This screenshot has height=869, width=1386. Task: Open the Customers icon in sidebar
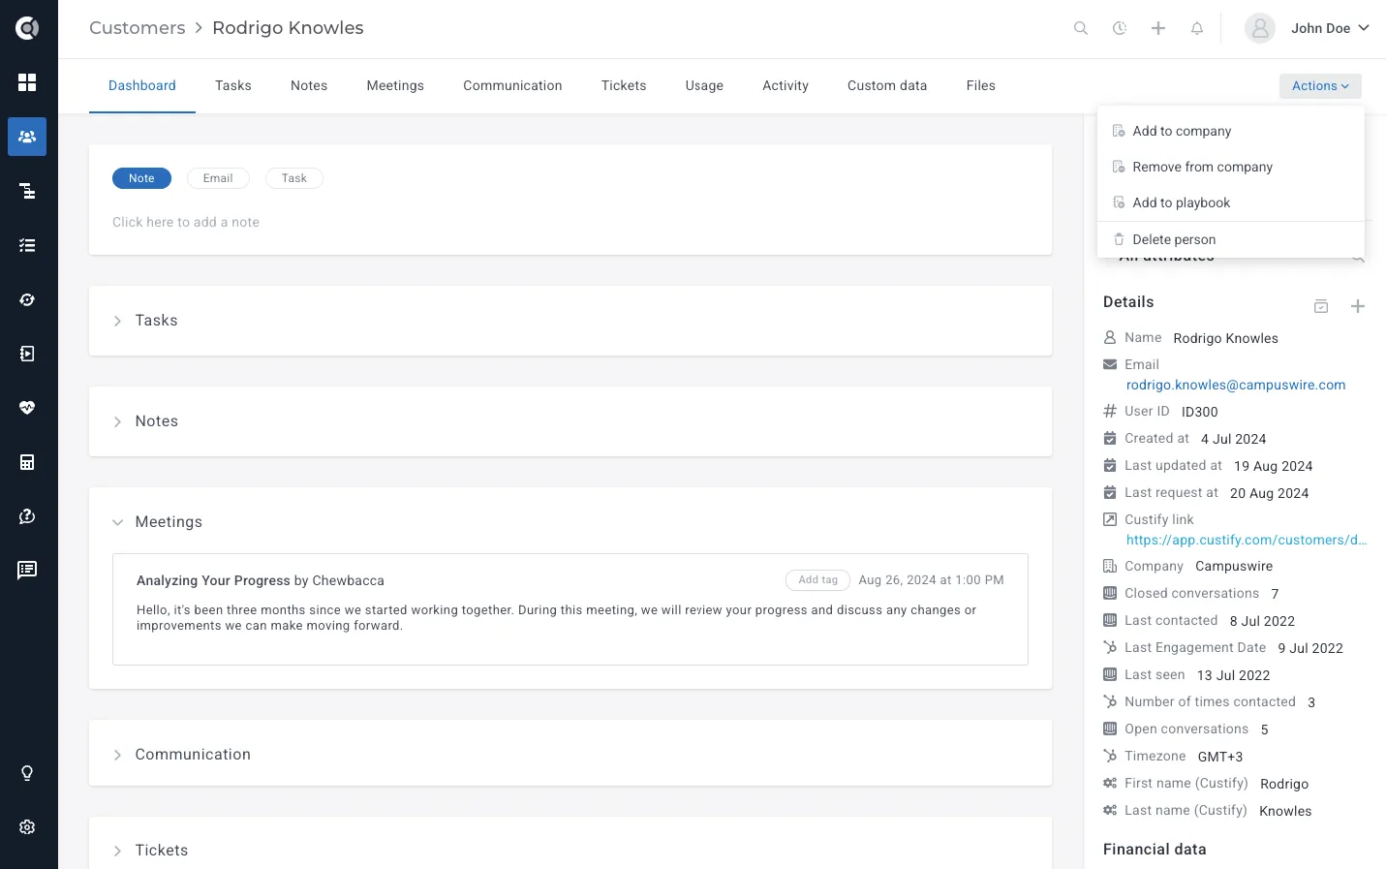pos(27,137)
